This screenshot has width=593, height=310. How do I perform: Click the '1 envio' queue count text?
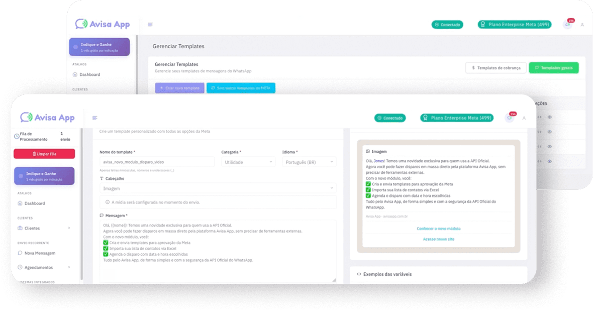tap(65, 137)
